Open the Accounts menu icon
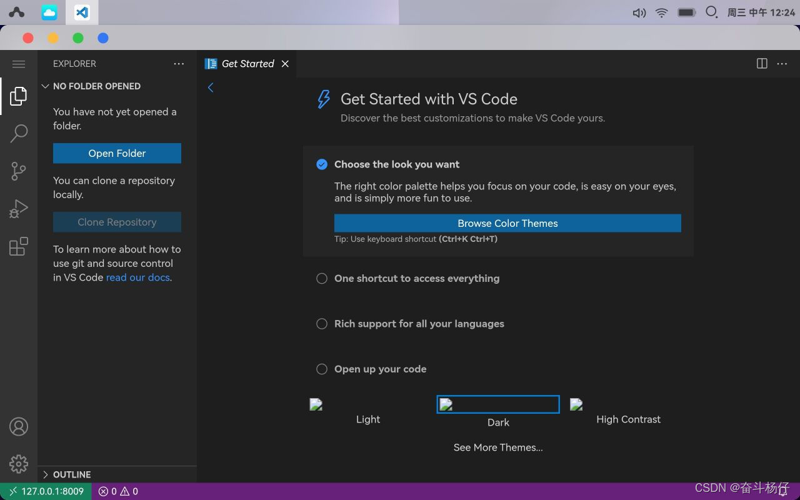800x500 pixels. pyautogui.click(x=19, y=427)
